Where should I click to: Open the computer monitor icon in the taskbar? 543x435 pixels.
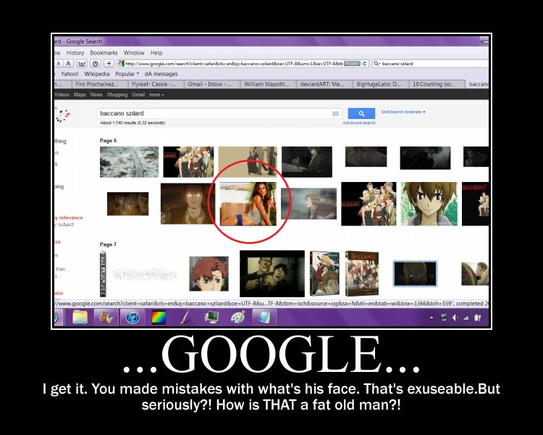(211, 318)
